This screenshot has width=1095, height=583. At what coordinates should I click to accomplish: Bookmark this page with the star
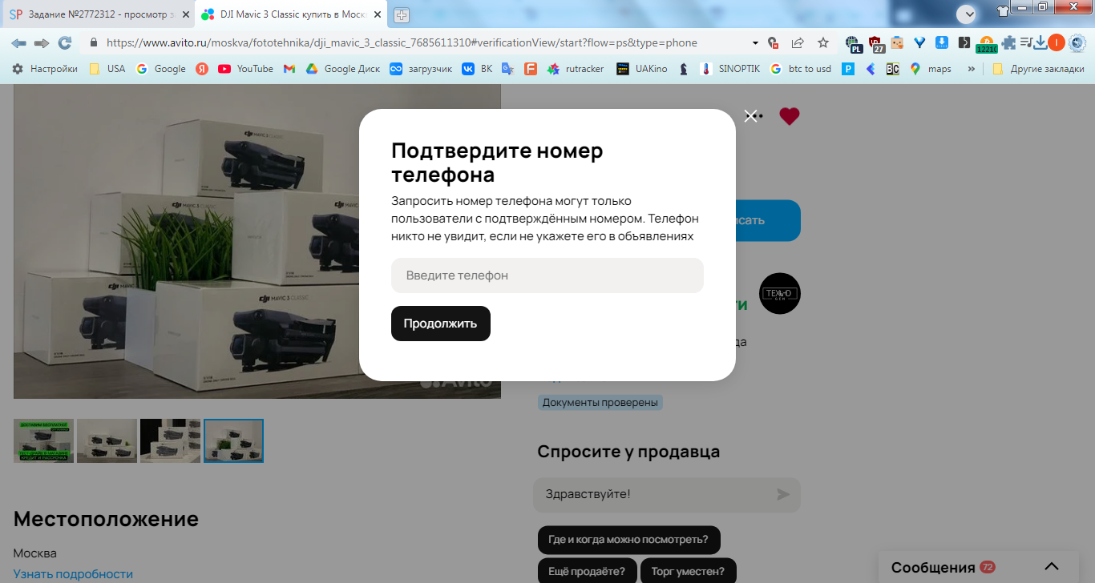coord(823,43)
